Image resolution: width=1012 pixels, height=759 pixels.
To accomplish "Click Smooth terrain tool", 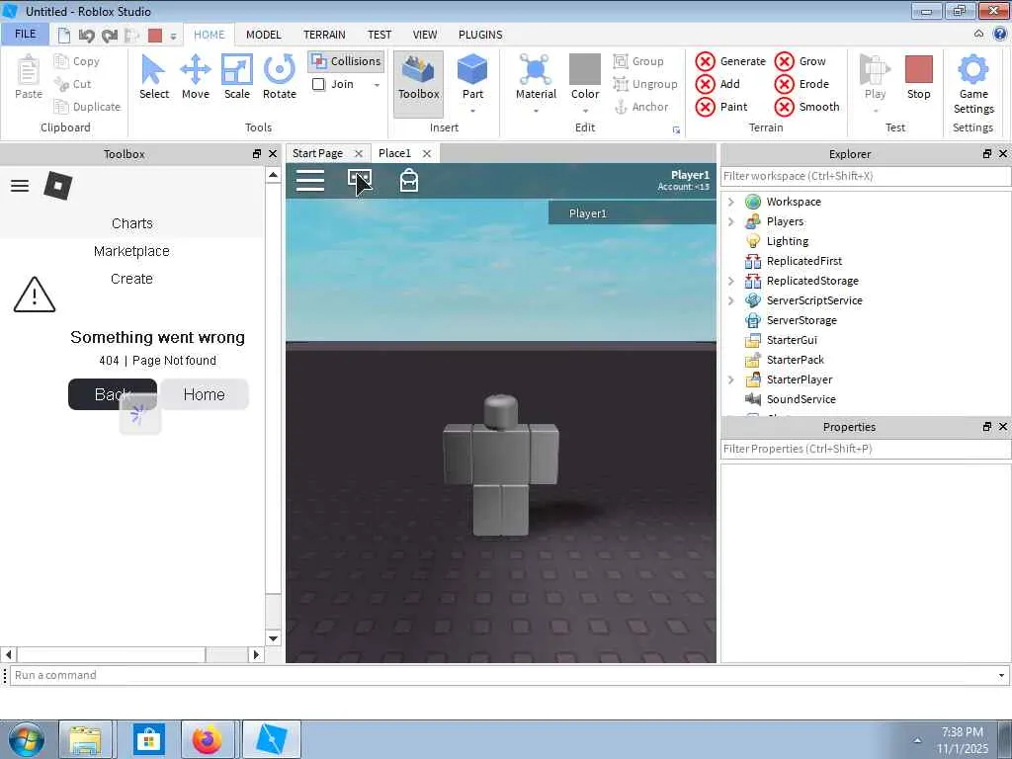I will tap(807, 107).
